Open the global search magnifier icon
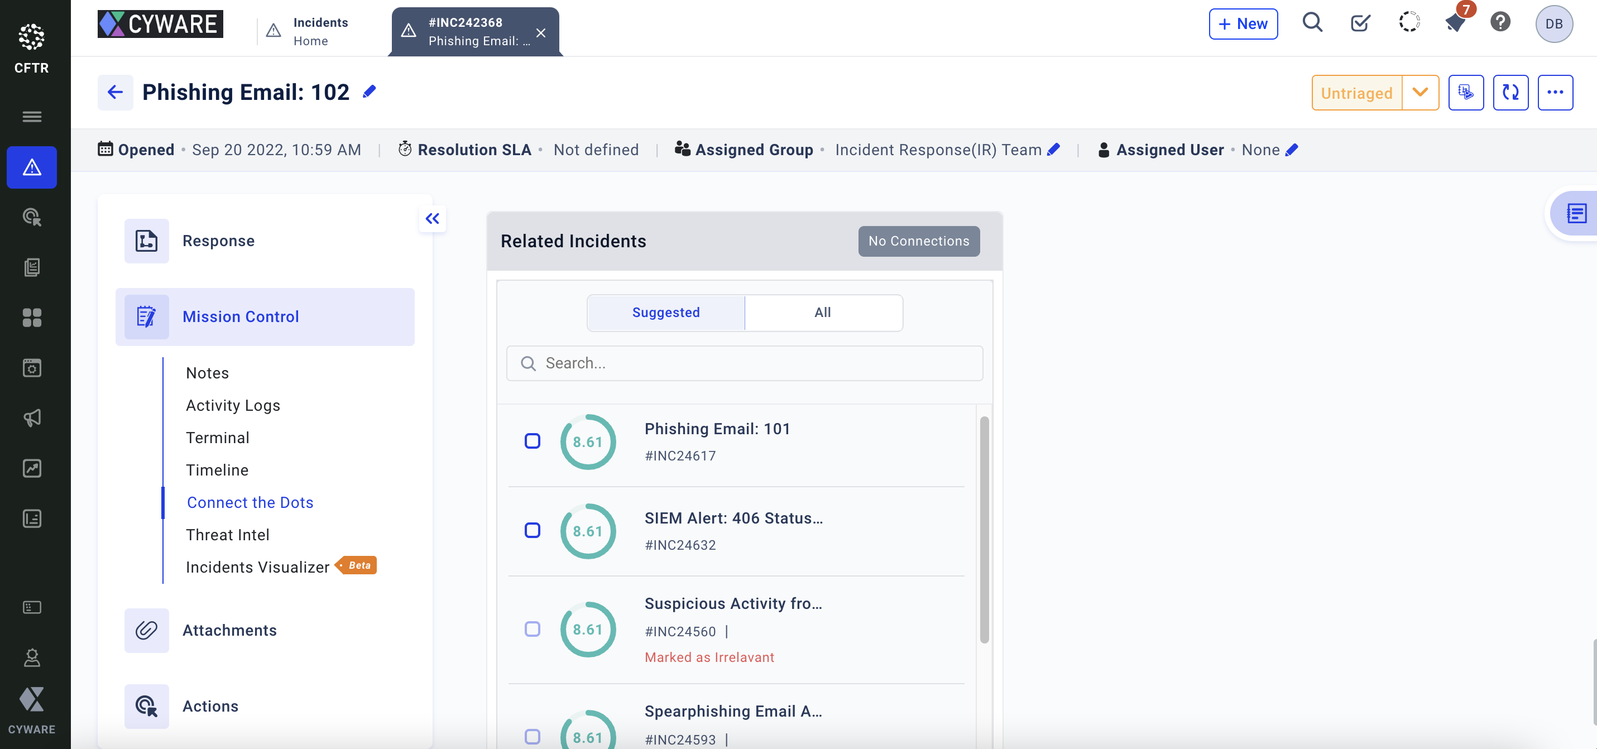Screen dimensions: 1597x749 pyautogui.click(x=1312, y=23)
